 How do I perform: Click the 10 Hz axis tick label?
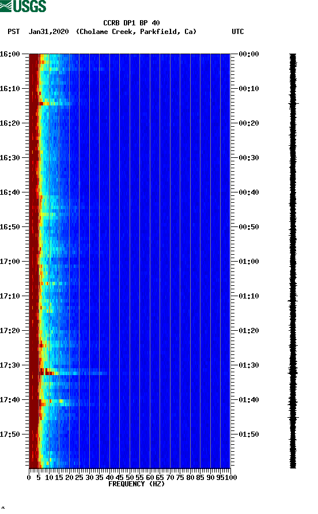click(x=49, y=478)
